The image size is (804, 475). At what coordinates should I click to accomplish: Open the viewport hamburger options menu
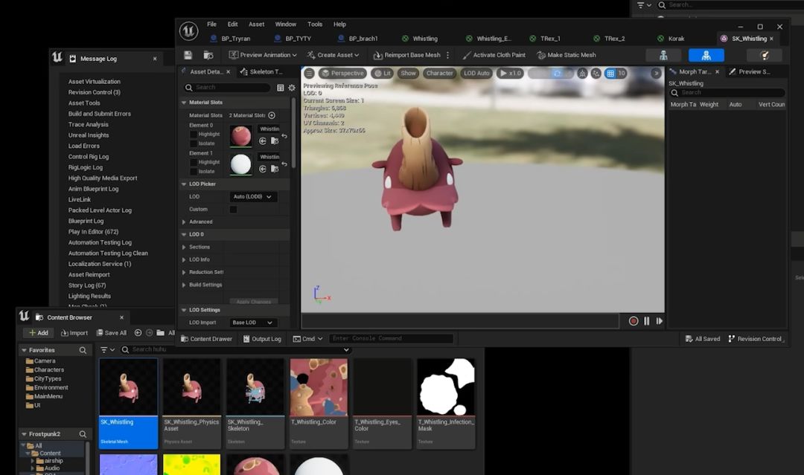click(x=309, y=73)
